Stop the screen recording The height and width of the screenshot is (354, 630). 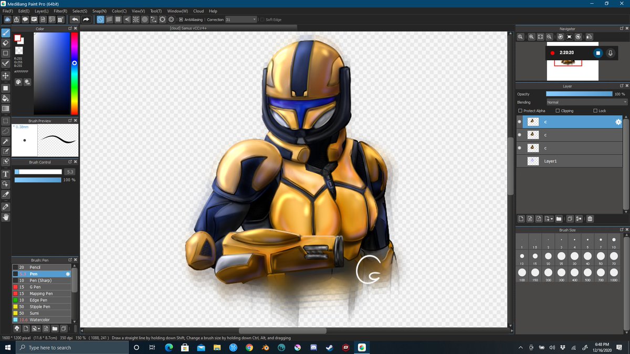pyautogui.click(x=597, y=53)
